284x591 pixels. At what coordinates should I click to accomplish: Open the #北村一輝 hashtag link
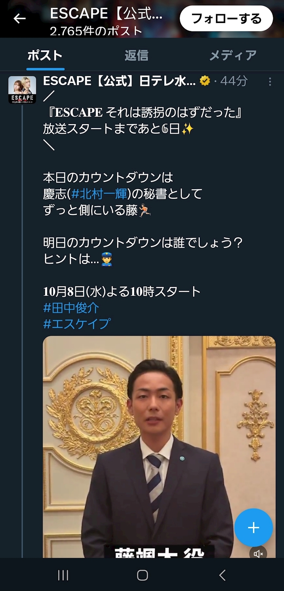click(x=99, y=194)
